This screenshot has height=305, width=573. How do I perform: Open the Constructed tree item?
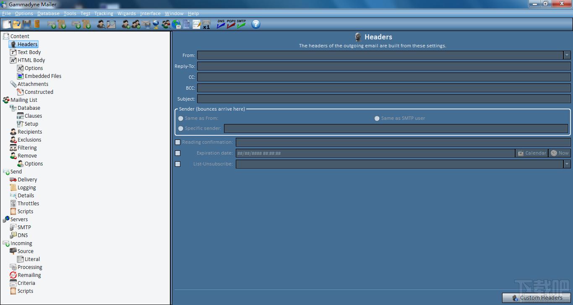point(35,92)
